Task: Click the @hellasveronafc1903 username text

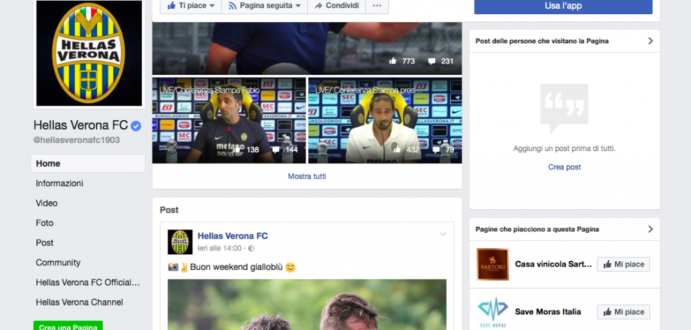Action: tap(77, 140)
